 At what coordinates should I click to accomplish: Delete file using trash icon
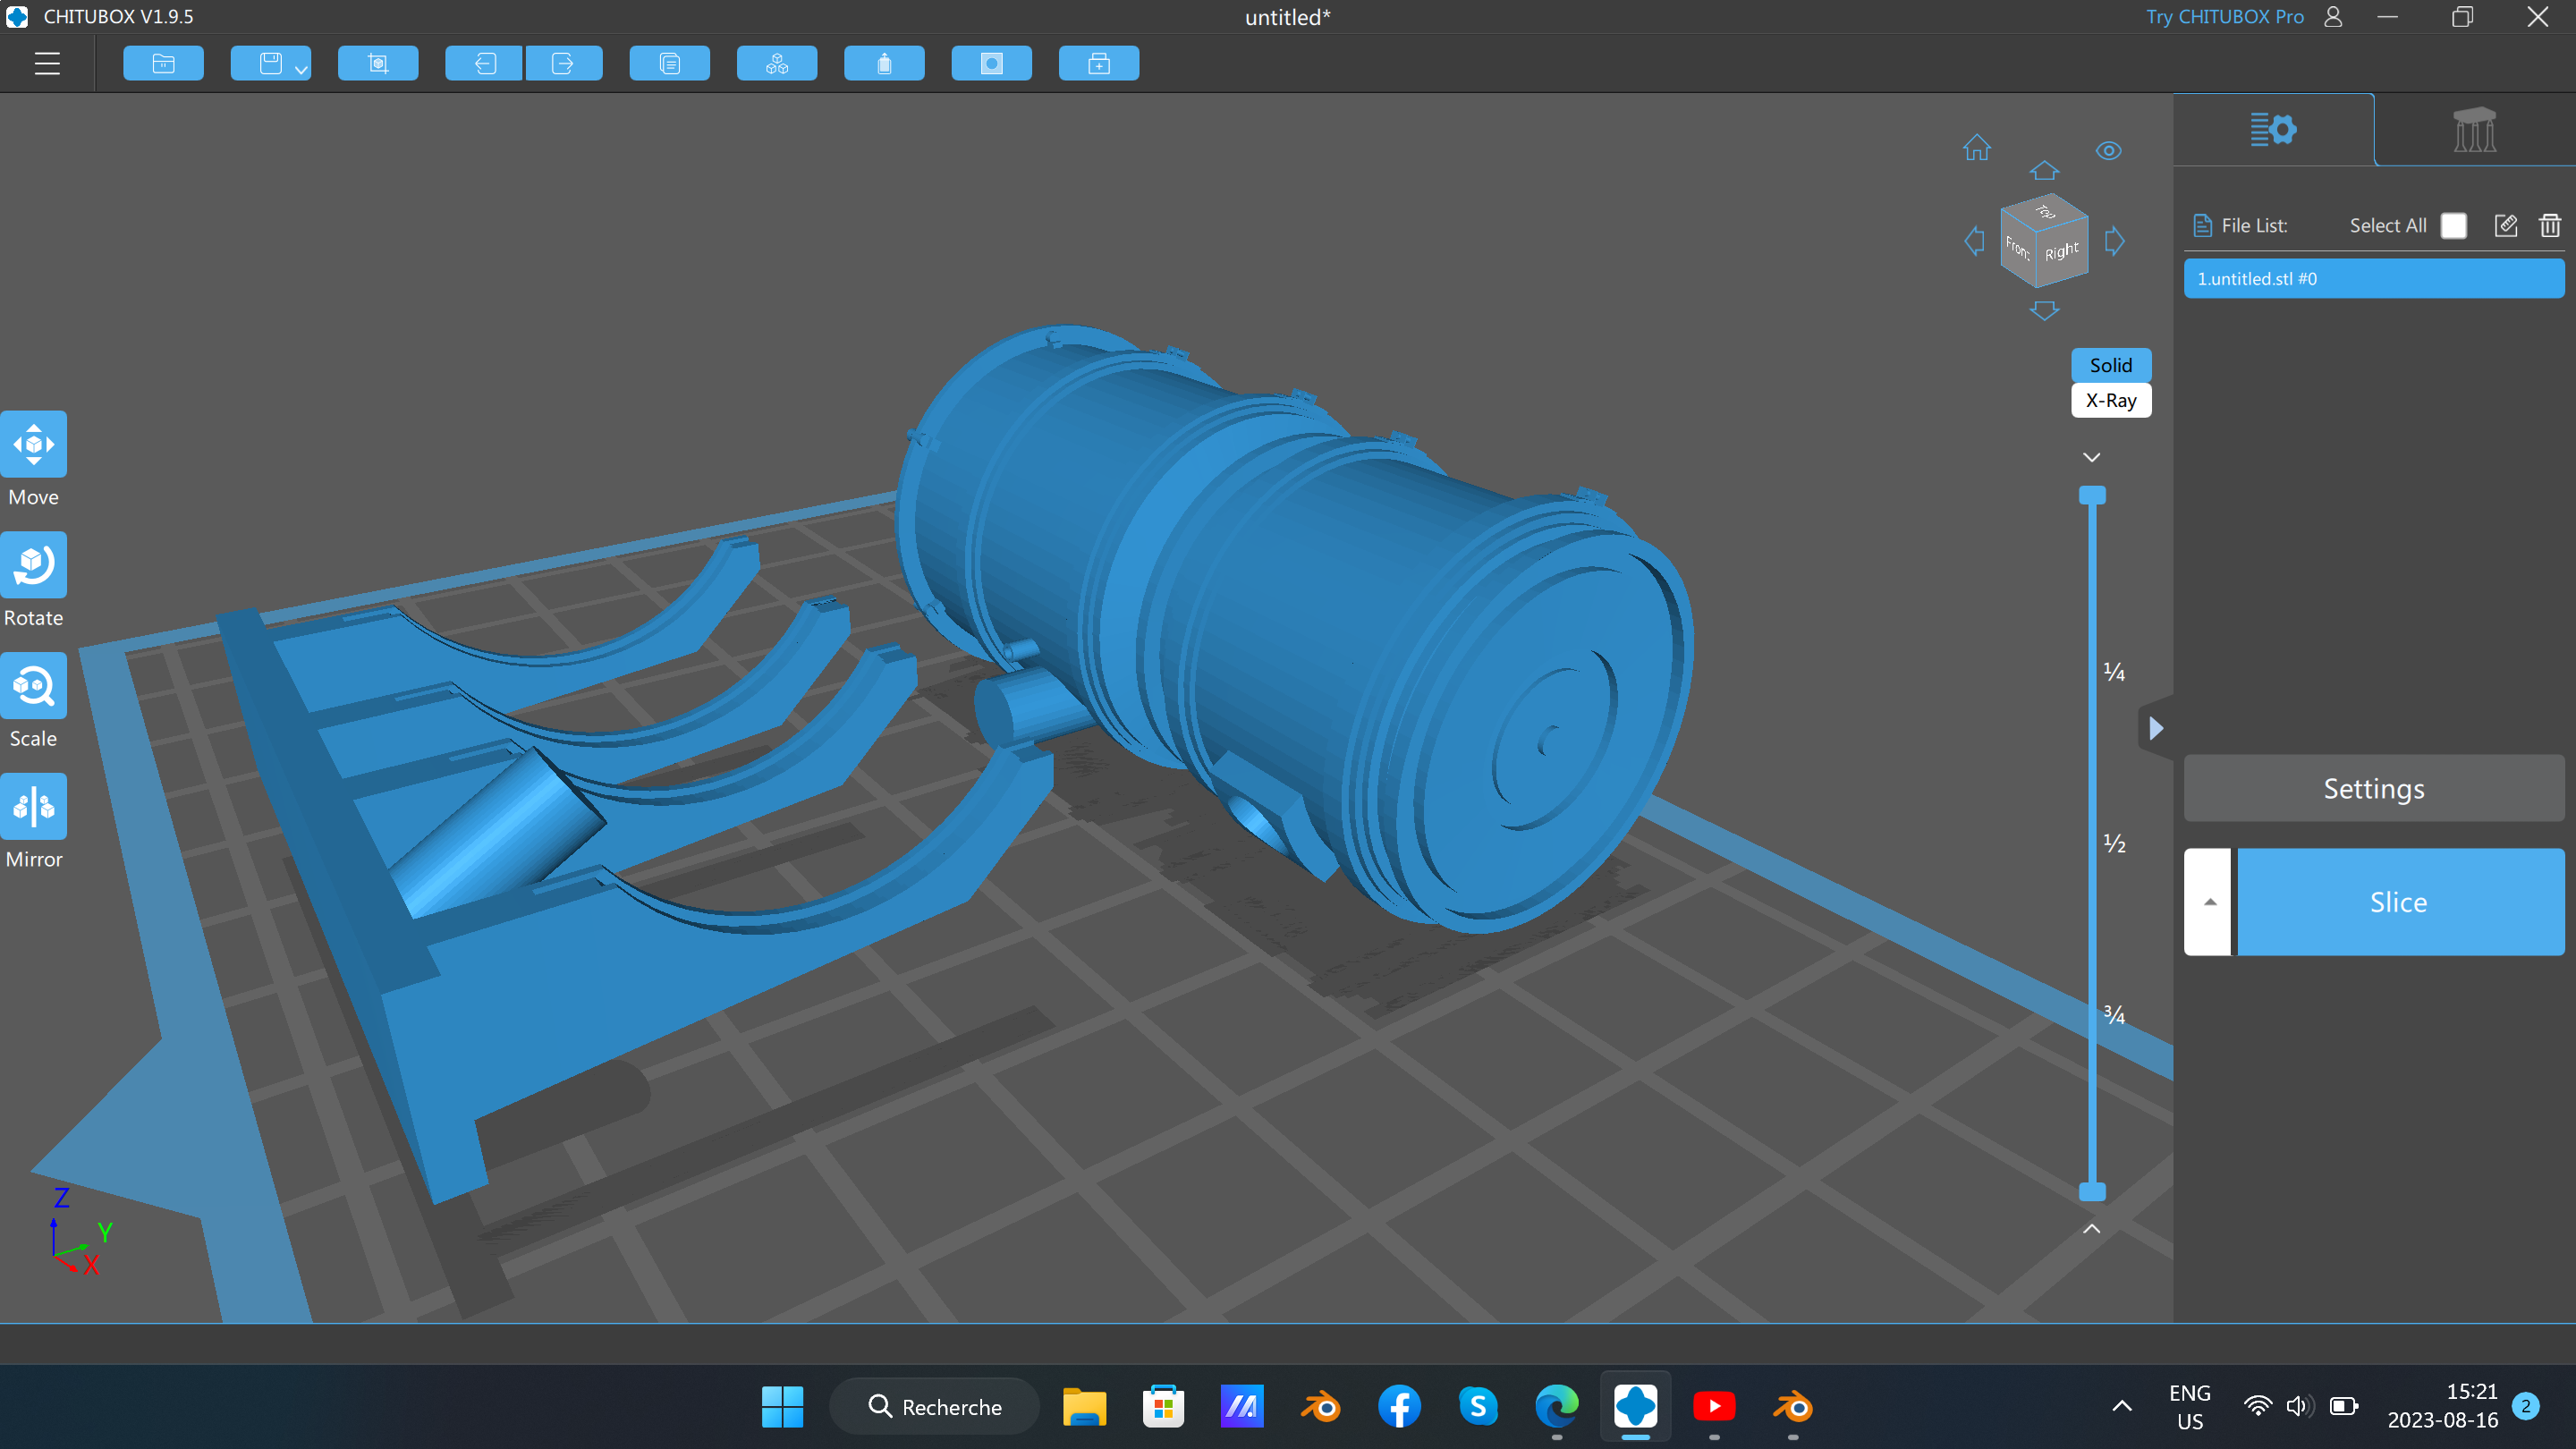[2549, 225]
